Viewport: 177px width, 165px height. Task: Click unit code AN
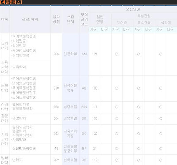[84, 88]
